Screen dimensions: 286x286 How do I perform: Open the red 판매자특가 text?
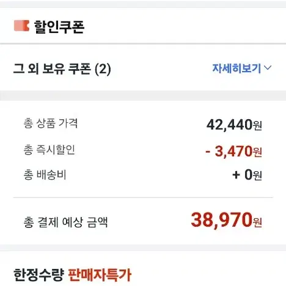(x=100, y=275)
